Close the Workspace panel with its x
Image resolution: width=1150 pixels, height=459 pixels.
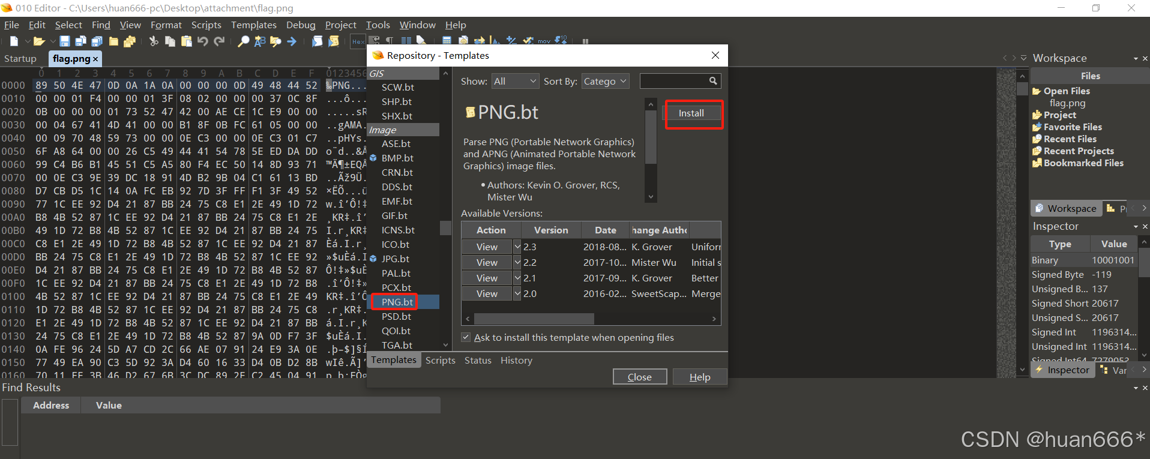[x=1145, y=58]
